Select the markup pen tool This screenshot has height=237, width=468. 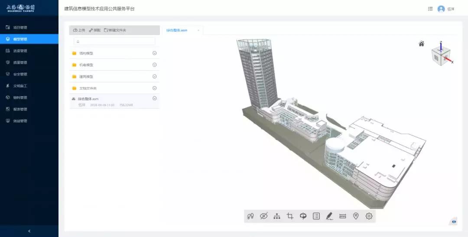coord(329,216)
